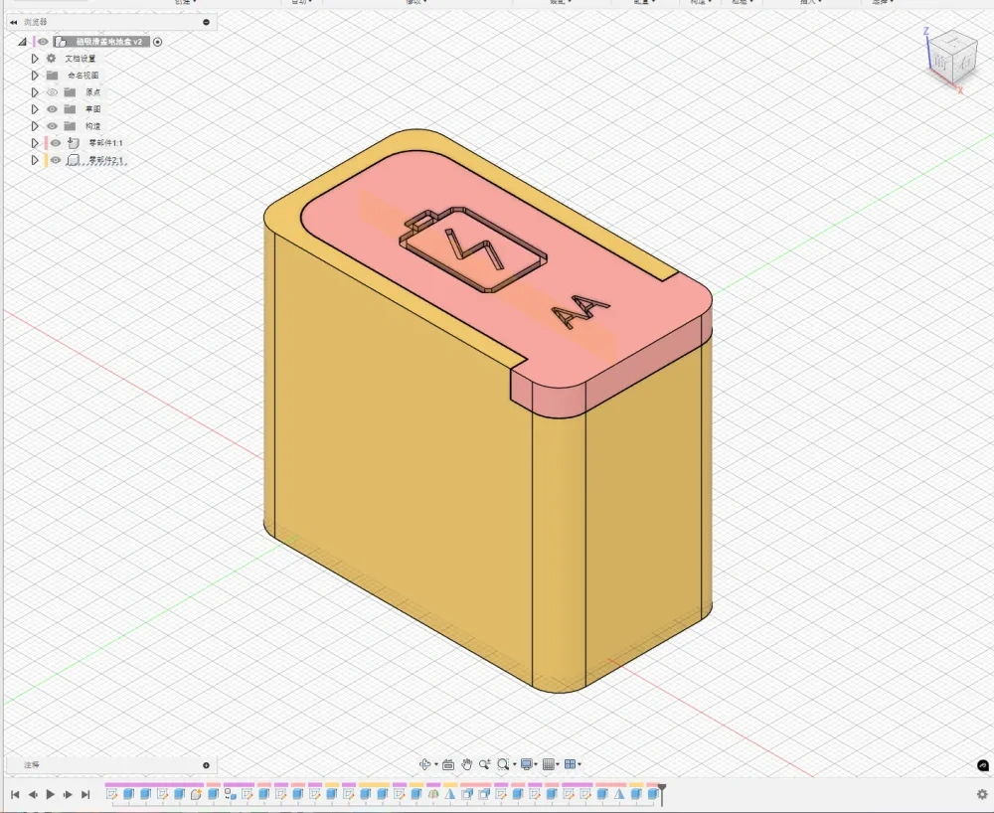Click the multiple viewports layout icon
Screen dimensions: 994x813
click(572, 764)
